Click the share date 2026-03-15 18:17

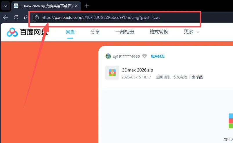click(x=136, y=77)
